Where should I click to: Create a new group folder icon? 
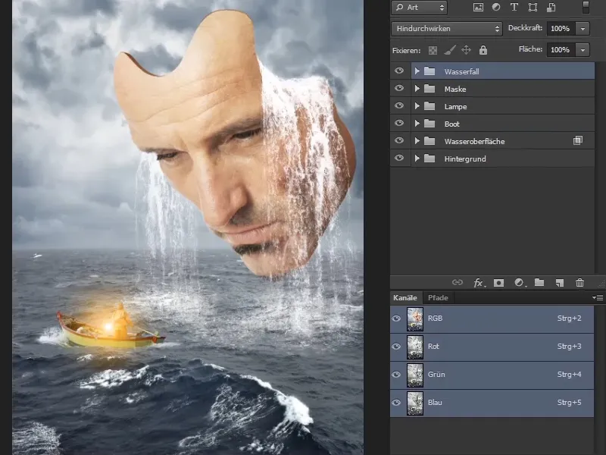(539, 283)
